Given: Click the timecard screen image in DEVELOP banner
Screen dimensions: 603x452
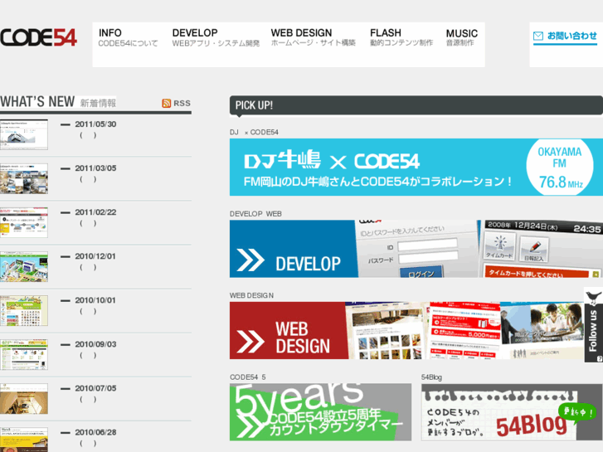Looking at the screenshot, I should pyautogui.click(x=541, y=249).
